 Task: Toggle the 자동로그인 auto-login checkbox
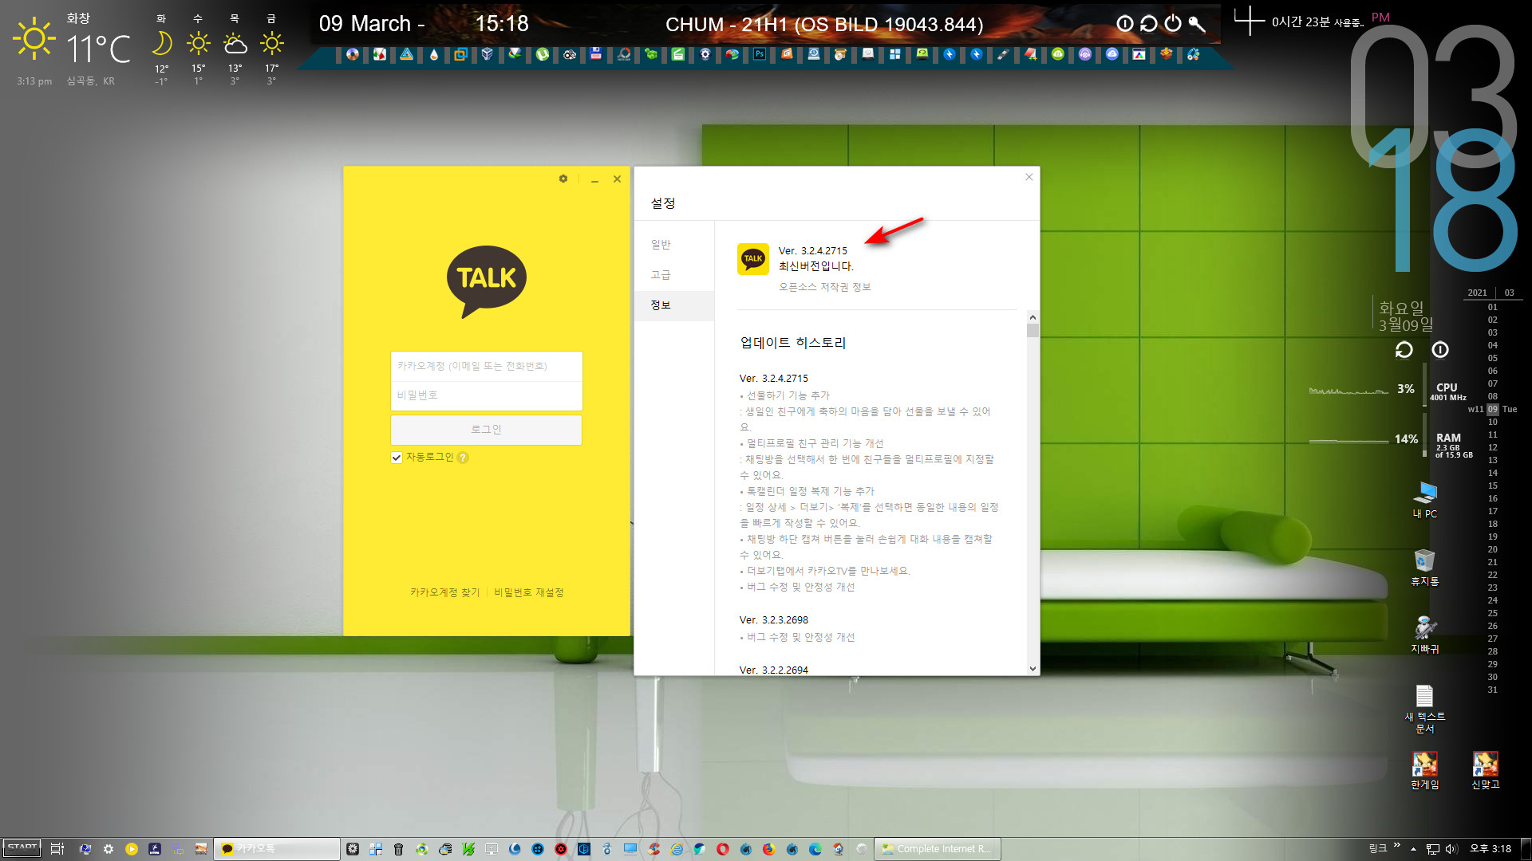[x=397, y=458]
